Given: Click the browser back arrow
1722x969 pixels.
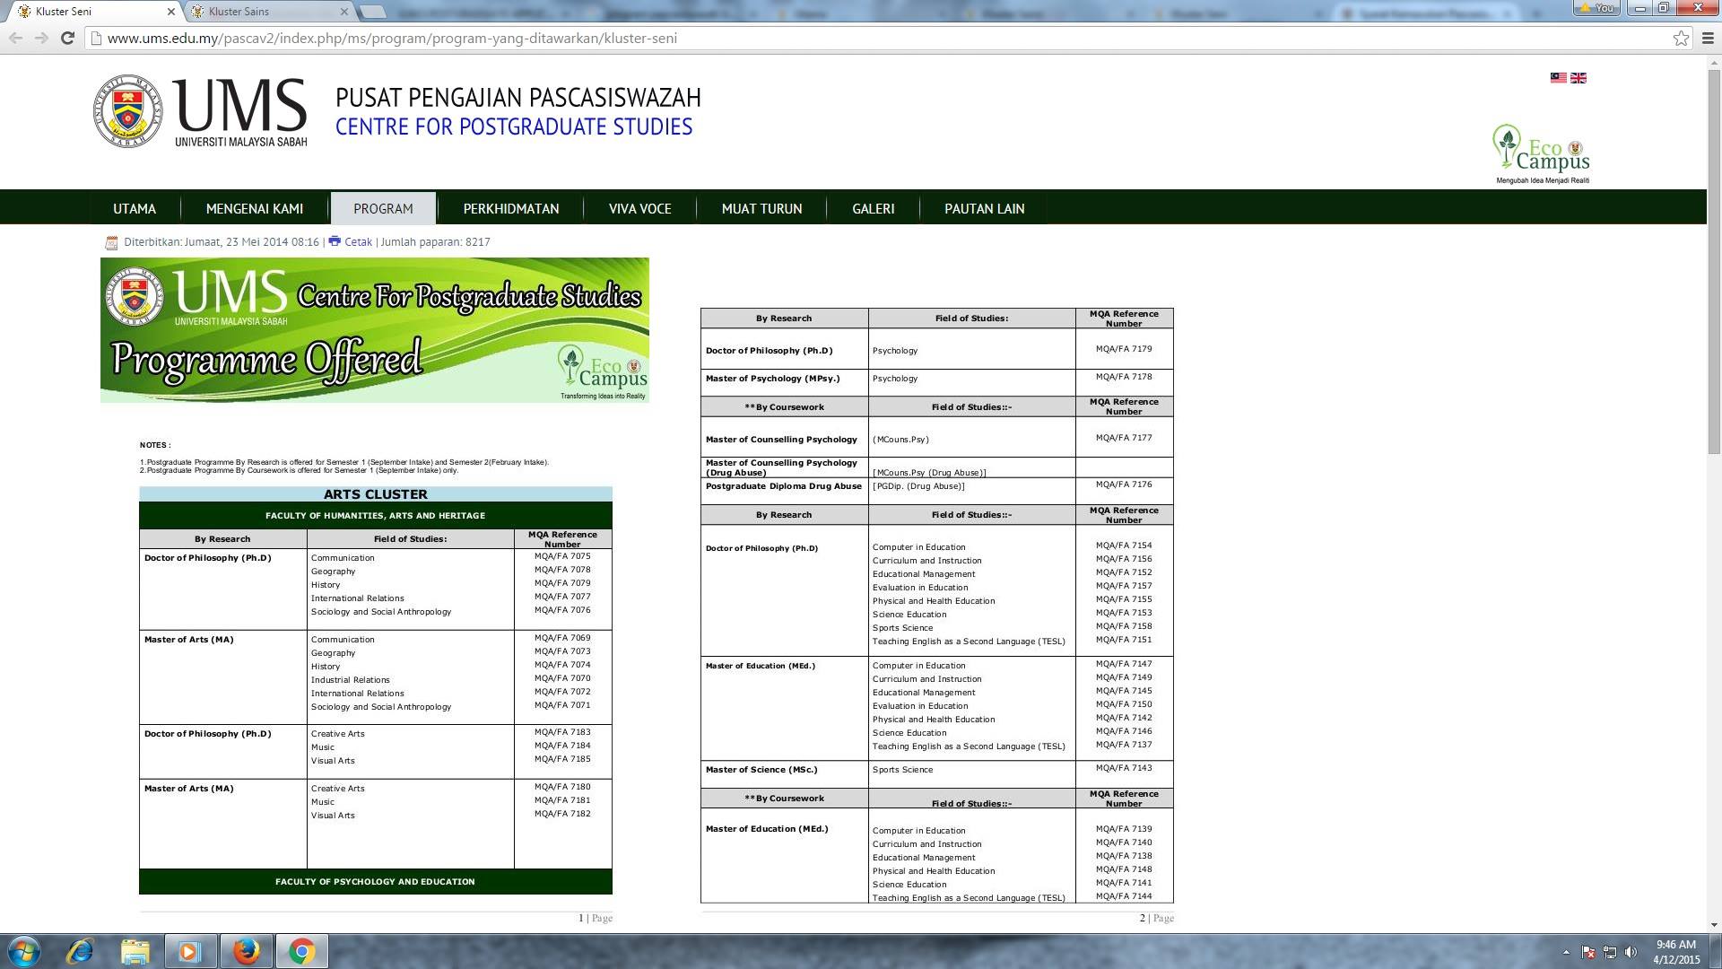Looking at the screenshot, I should pos(15,38).
